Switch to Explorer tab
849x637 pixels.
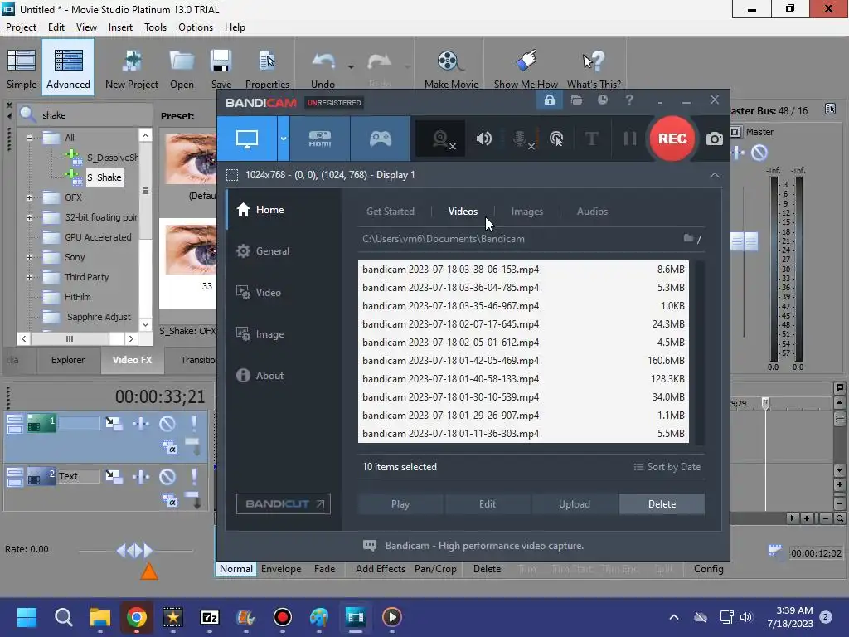point(68,360)
